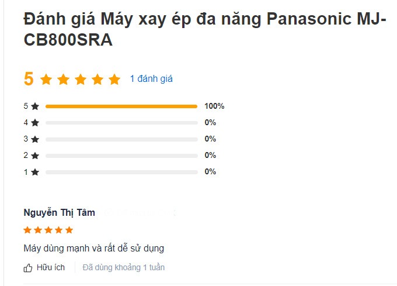Click the third star in the overall rating

(81, 79)
